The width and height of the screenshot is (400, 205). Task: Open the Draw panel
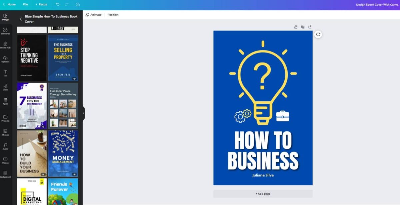5,87
